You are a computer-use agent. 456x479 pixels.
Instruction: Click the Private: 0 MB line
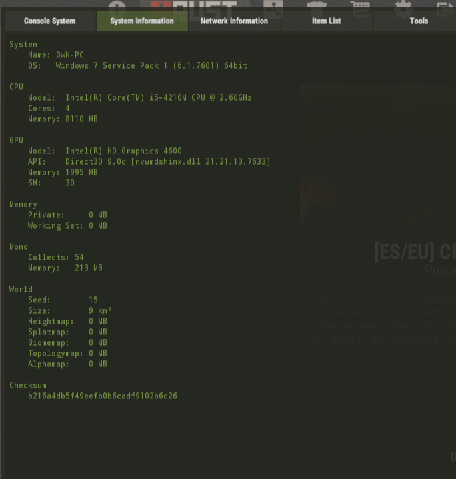click(x=67, y=215)
